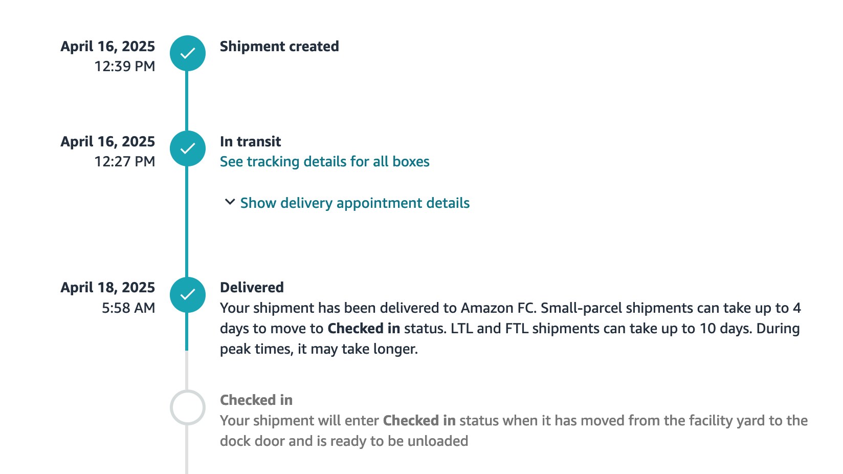The image size is (843, 474).
Task: Click the 5:58 AM delivery time
Action: (128, 308)
